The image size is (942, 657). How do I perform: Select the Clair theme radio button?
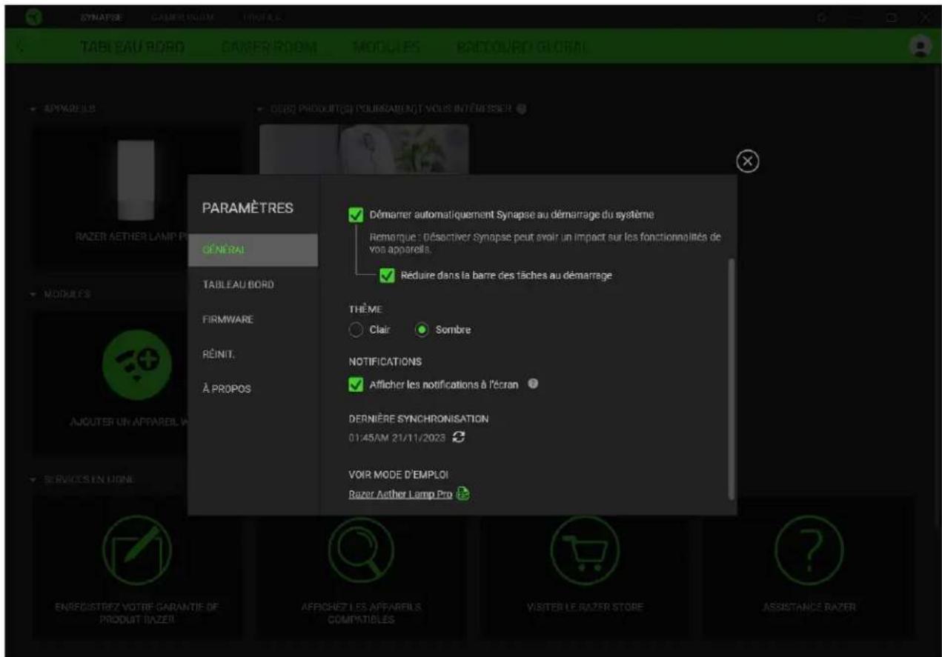(x=357, y=330)
